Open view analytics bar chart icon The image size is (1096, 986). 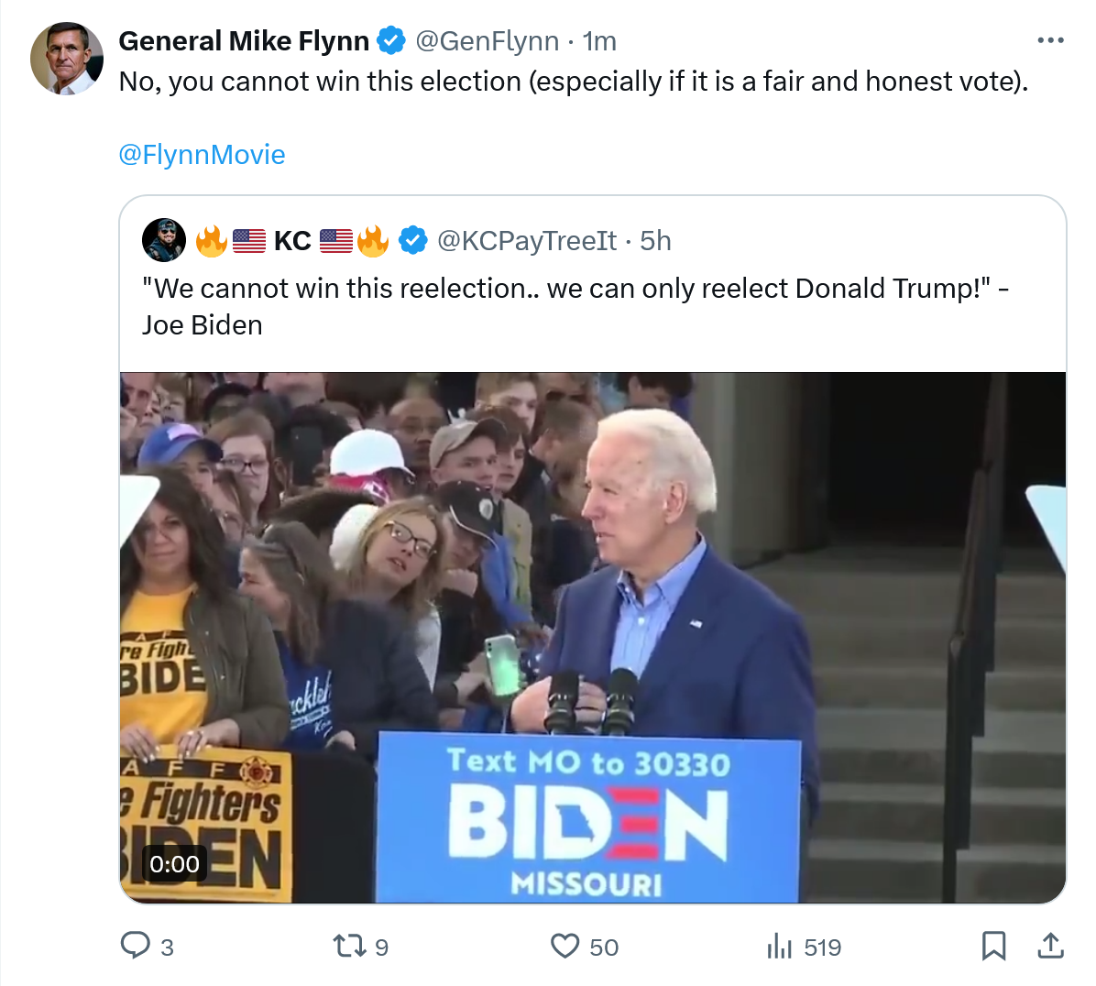tap(779, 946)
